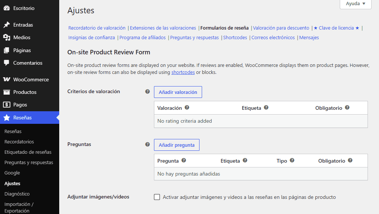The image size is (379, 214).
Task: Open the Clave de licencia tab
Action: [336, 28]
